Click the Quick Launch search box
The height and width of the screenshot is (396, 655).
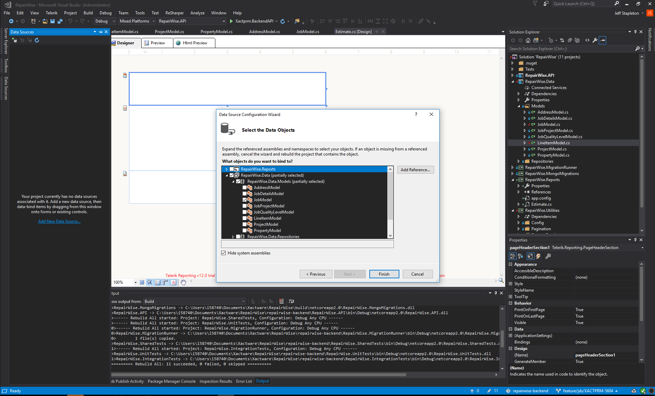click(x=586, y=4)
